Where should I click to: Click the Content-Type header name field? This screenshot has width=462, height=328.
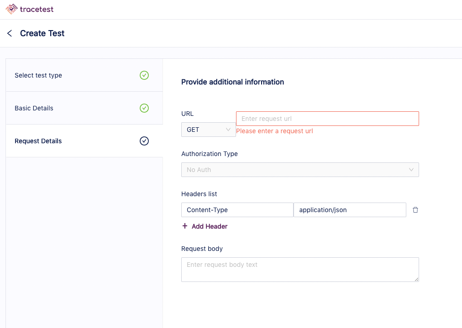(237, 210)
